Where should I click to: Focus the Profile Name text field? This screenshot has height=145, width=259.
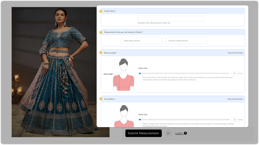tap(171, 19)
